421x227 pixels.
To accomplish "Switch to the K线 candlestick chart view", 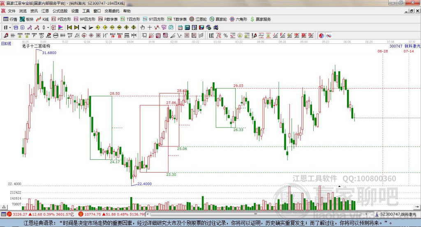I will tap(42, 19).
